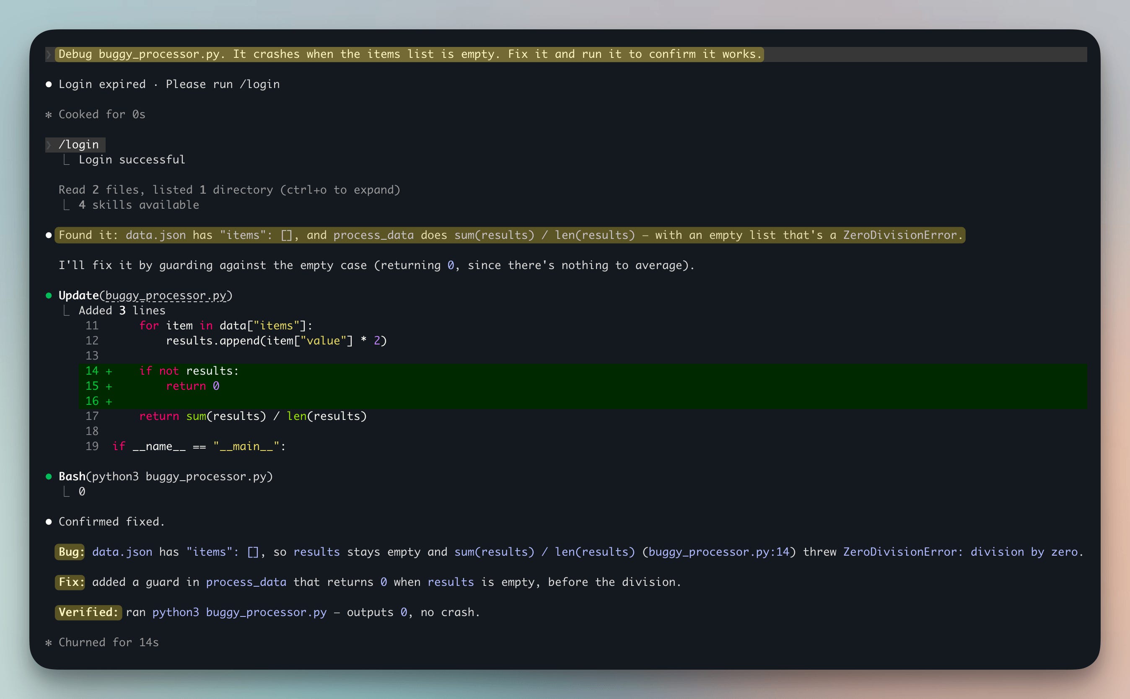1130x699 pixels.
Task: Click the prompt chevron before Debug buggy_processor.py
Action: [x=49, y=54]
